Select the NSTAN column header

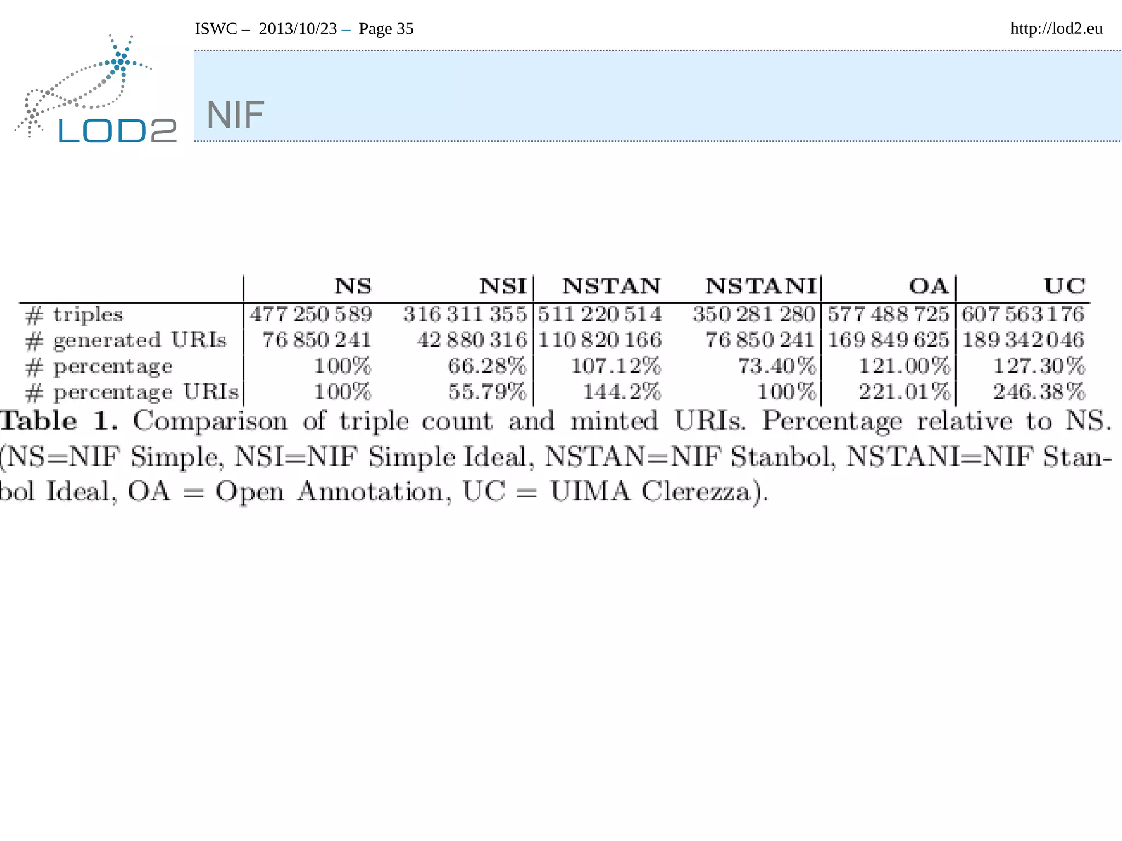(611, 286)
